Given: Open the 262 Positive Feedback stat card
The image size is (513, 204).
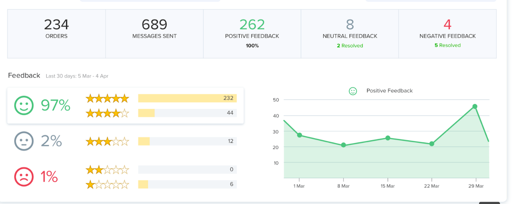Looking at the screenshot, I should tap(252, 34).
